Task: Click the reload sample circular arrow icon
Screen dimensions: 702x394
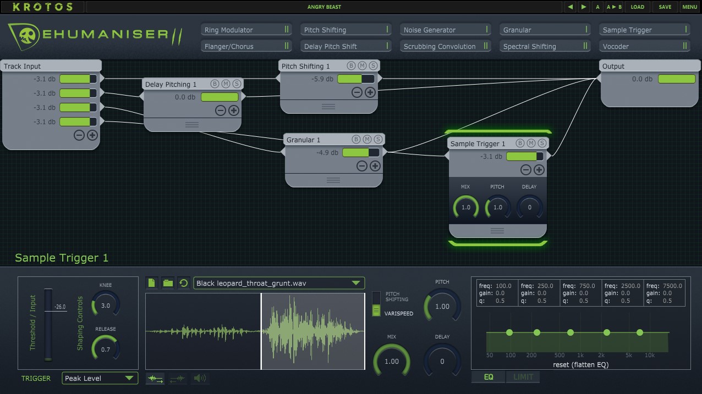Action: (x=184, y=283)
